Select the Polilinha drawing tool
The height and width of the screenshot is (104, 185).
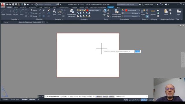[x=9, y=12]
